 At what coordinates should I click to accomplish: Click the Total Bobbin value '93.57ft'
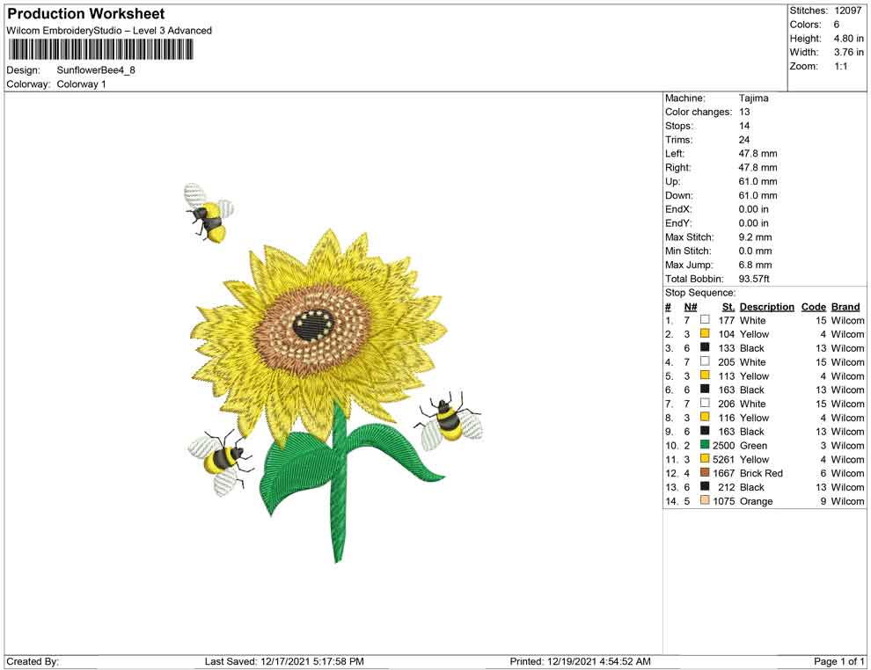[x=754, y=279]
